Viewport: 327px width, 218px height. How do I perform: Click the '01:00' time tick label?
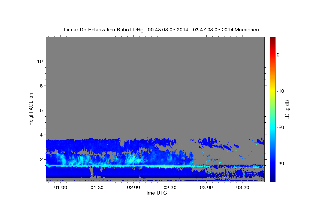click(x=60, y=188)
